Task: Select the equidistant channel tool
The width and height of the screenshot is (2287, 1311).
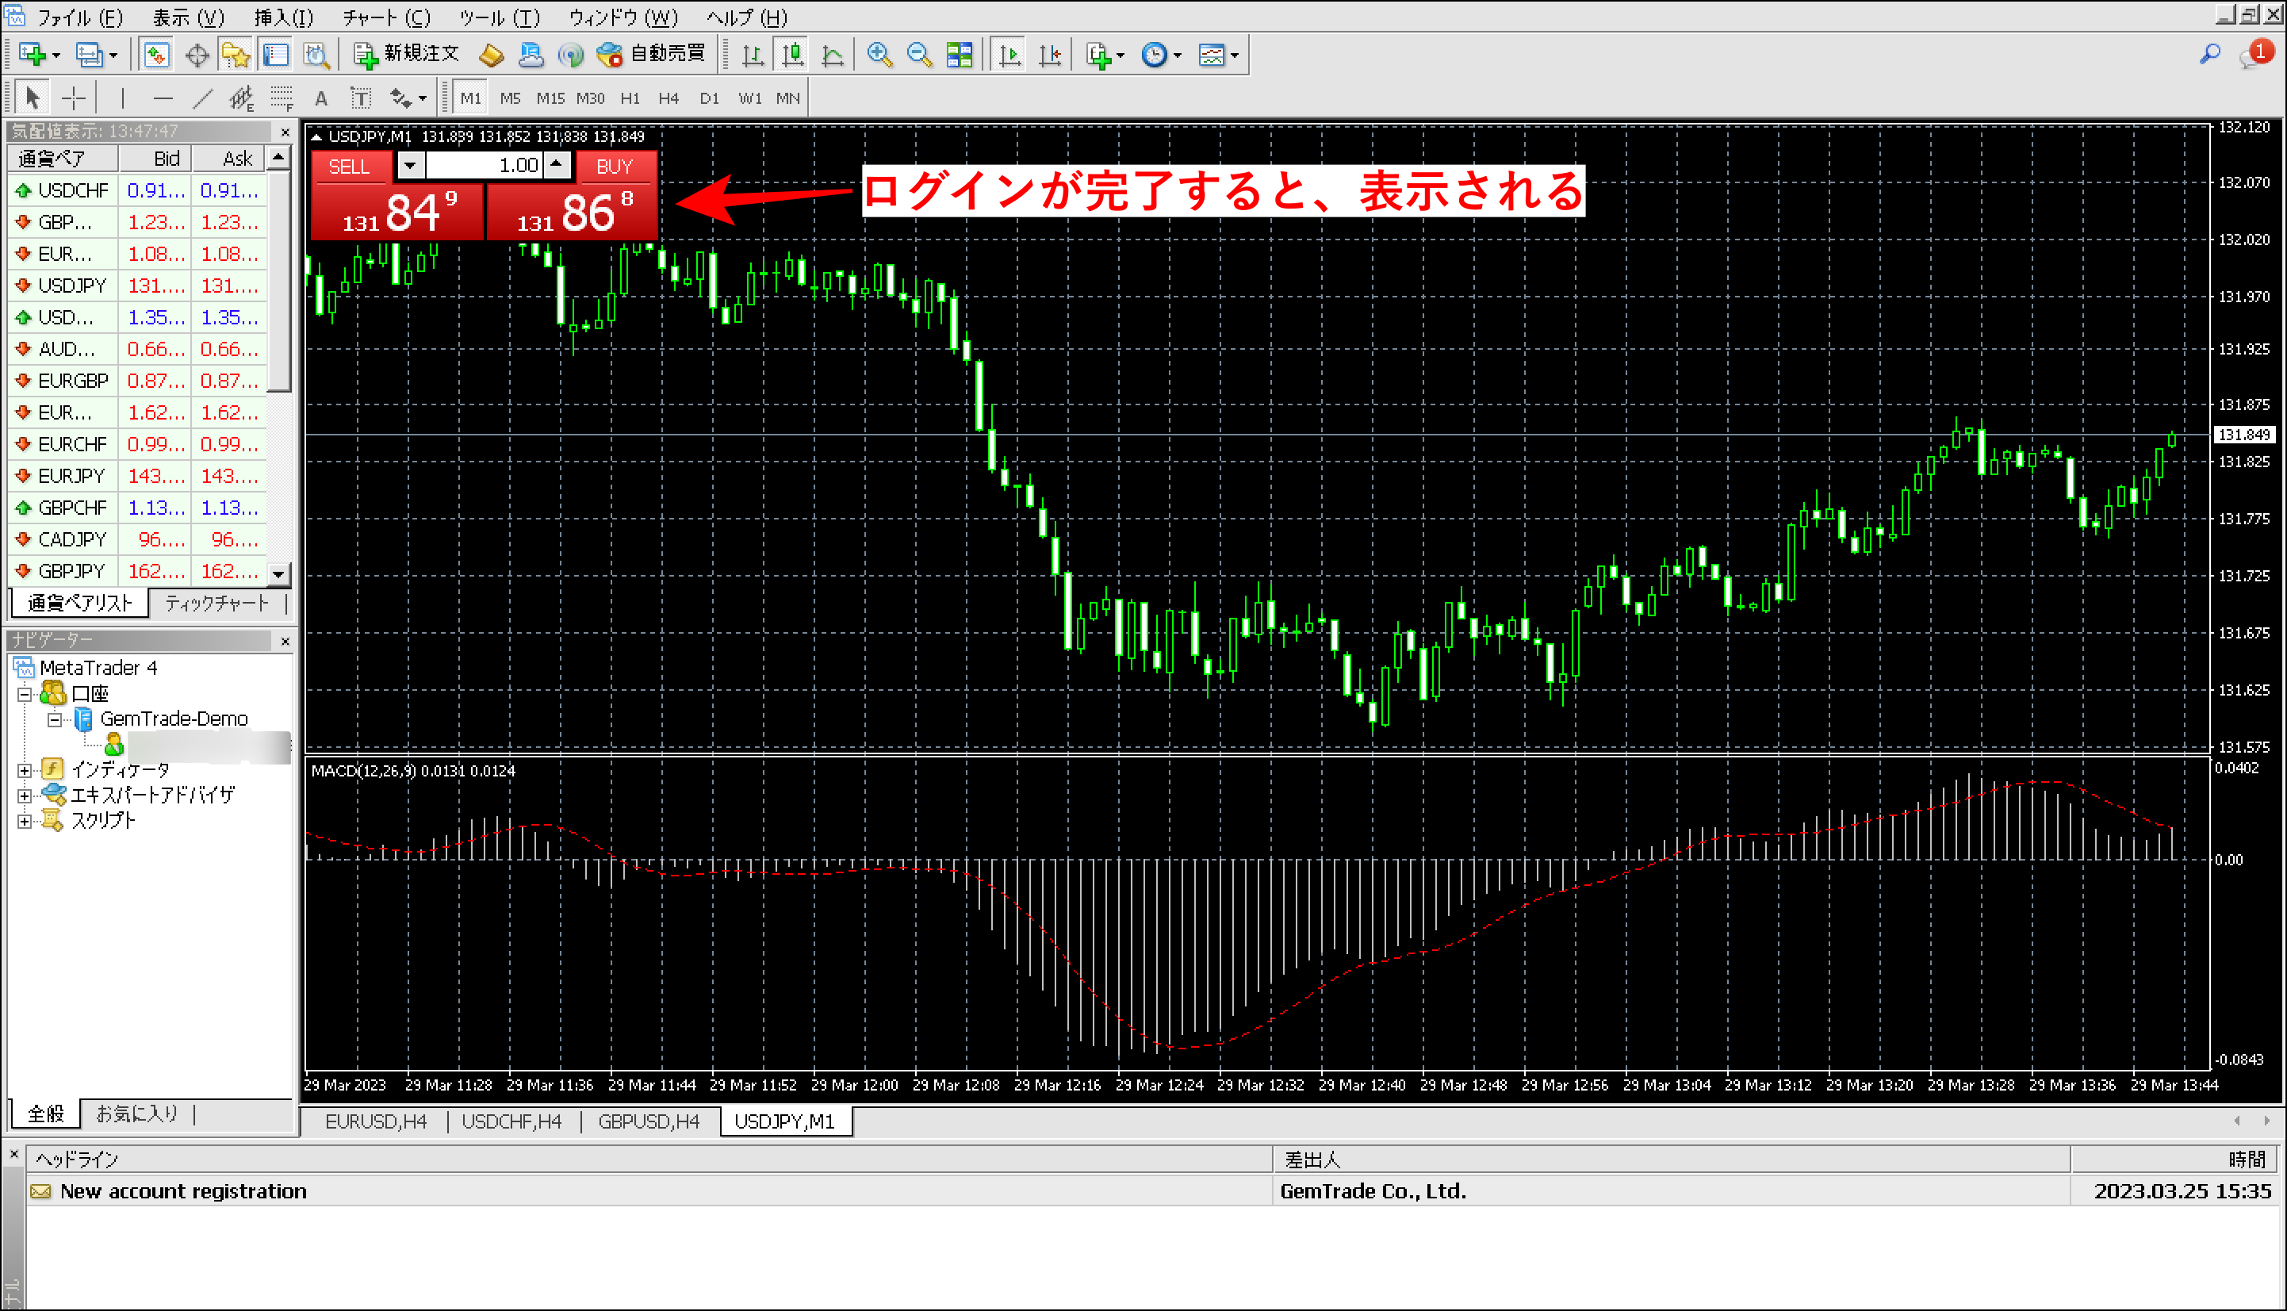Action: [241, 98]
